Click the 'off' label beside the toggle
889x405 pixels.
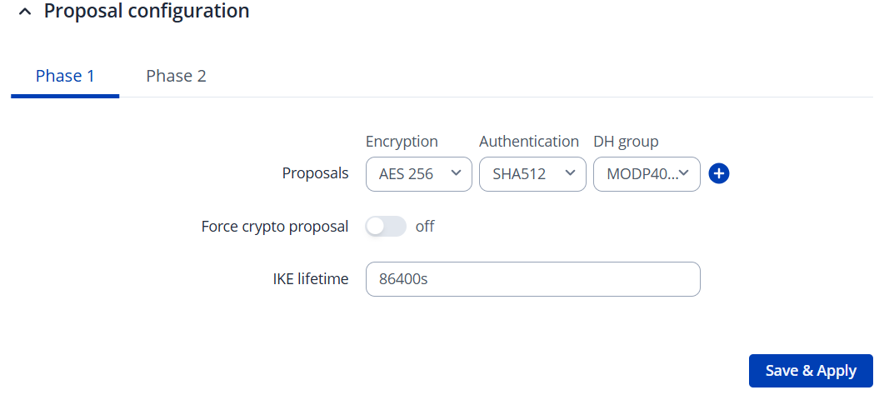pyautogui.click(x=425, y=227)
